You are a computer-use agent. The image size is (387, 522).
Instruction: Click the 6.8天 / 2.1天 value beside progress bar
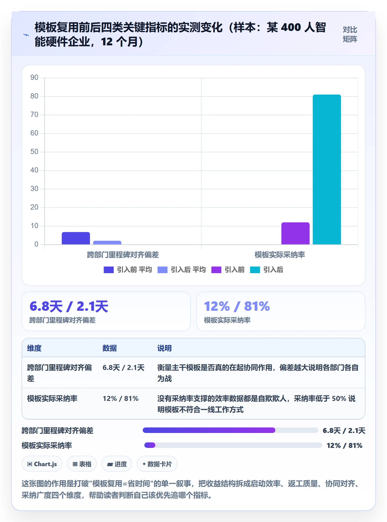pyautogui.click(x=344, y=430)
